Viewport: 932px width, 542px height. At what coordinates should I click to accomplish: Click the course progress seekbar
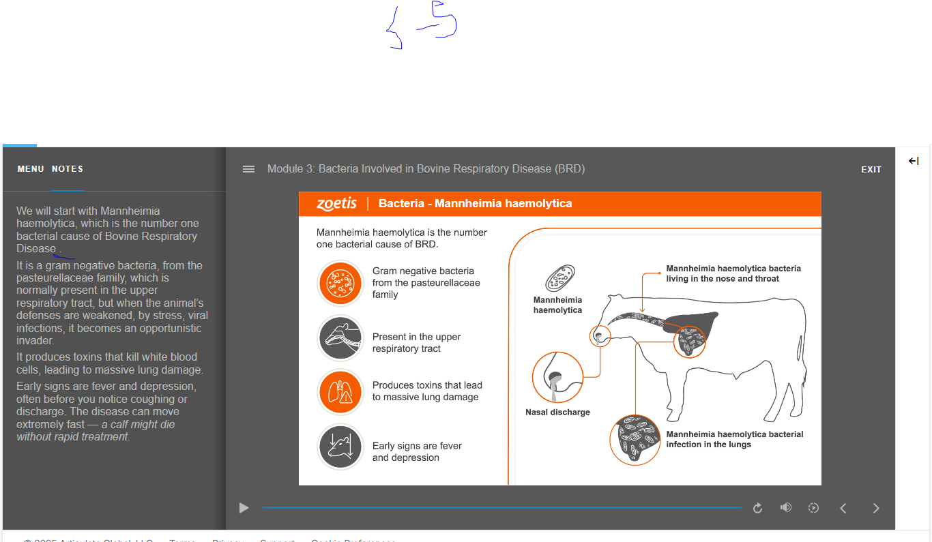501,507
